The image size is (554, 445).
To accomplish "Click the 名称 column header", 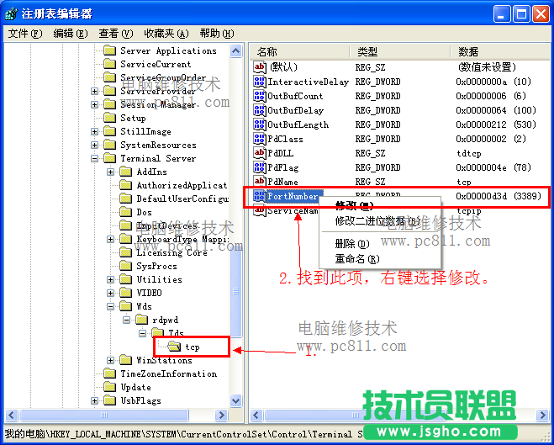I will click(x=267, y=52).
